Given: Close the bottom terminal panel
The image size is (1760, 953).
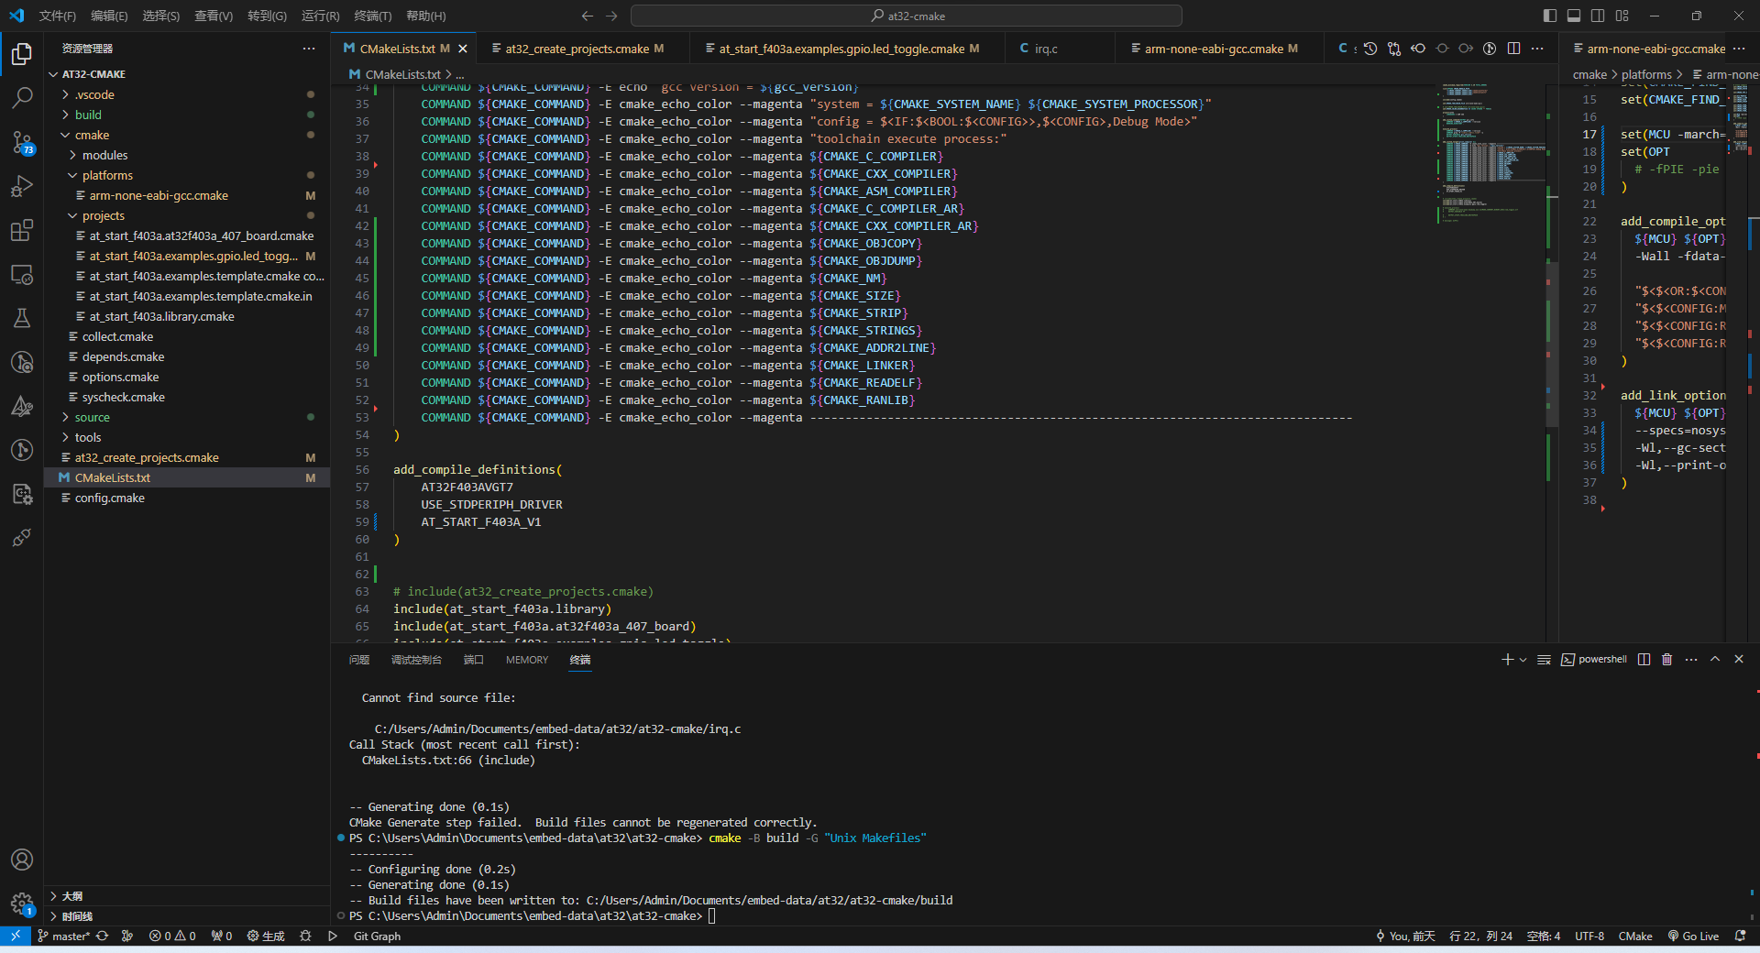Looking at the screenshot, I should pos(1739,660).
